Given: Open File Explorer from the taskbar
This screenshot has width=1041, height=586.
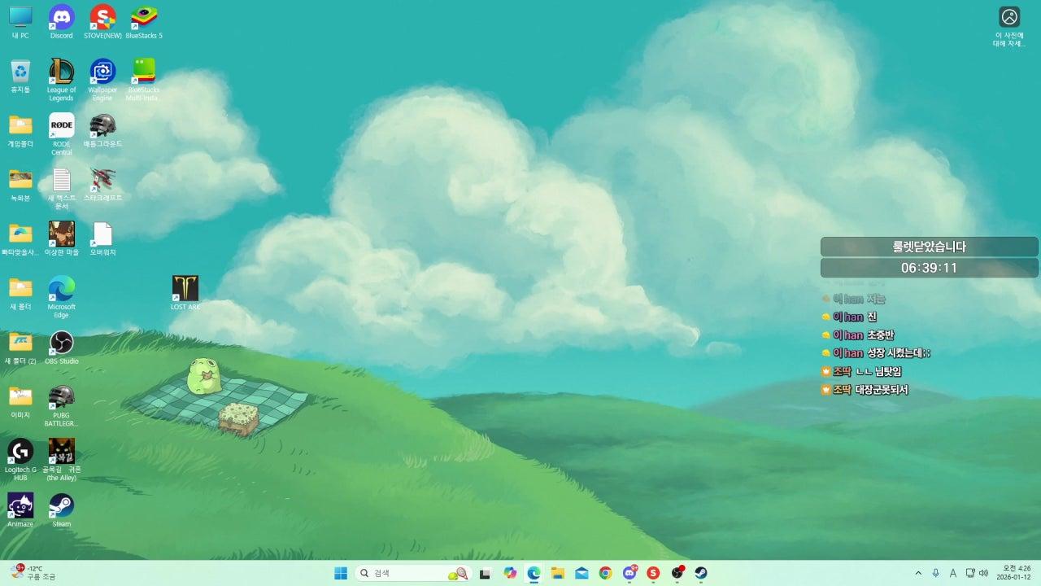Looking at the screenshot, I should (557, 573).
